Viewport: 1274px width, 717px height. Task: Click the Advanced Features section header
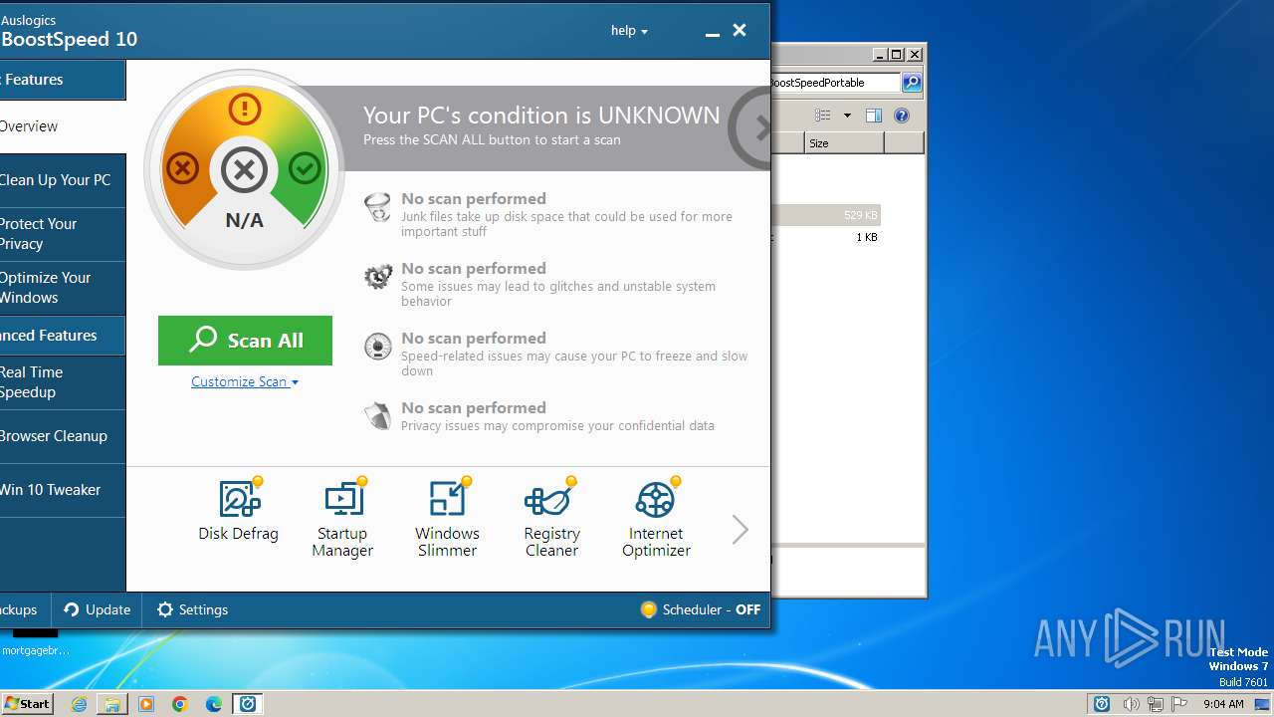tap(63, 336)
